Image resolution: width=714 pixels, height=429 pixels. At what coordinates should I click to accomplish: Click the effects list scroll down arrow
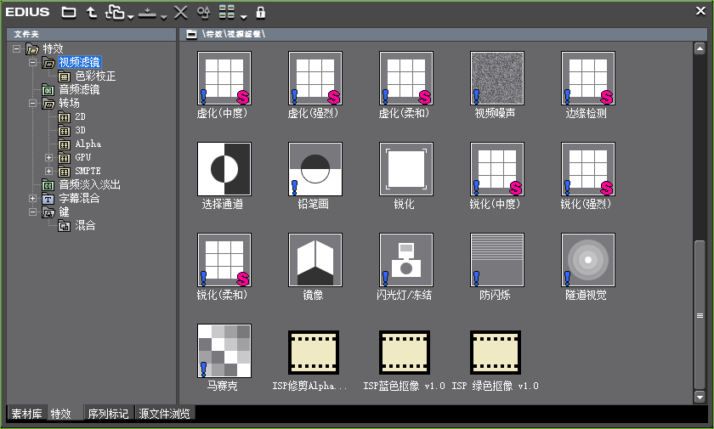coord(700,397)
